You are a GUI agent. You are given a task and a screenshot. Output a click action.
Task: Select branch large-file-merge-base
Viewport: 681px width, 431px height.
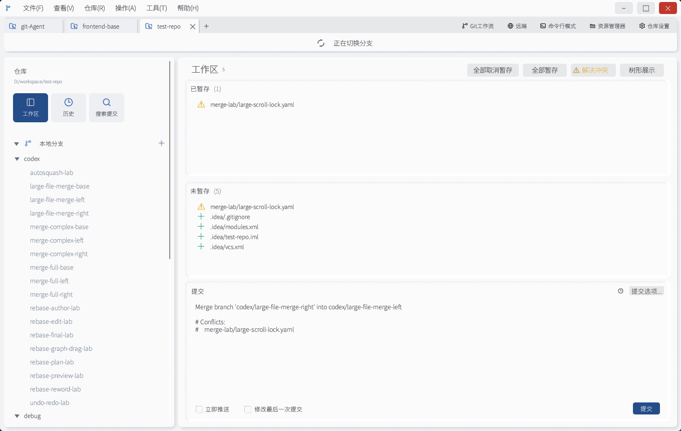pos(60,186)
